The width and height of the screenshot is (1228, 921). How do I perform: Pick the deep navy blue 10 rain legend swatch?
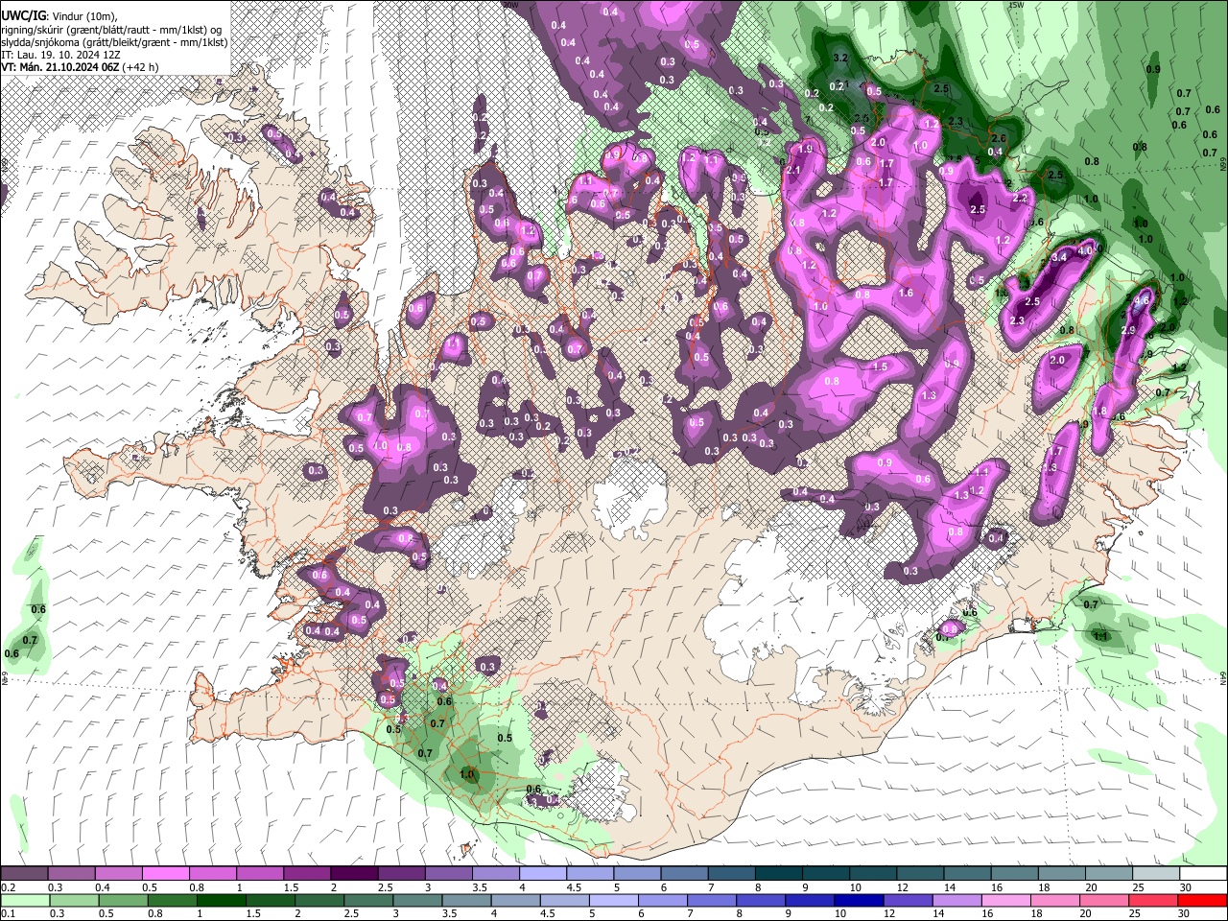click(x=860, y=901)
